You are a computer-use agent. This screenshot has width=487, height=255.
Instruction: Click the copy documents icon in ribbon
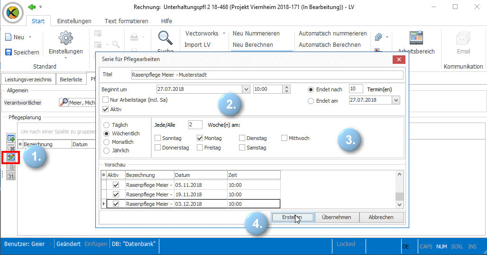pyautogui.click(x=378, y=37)
